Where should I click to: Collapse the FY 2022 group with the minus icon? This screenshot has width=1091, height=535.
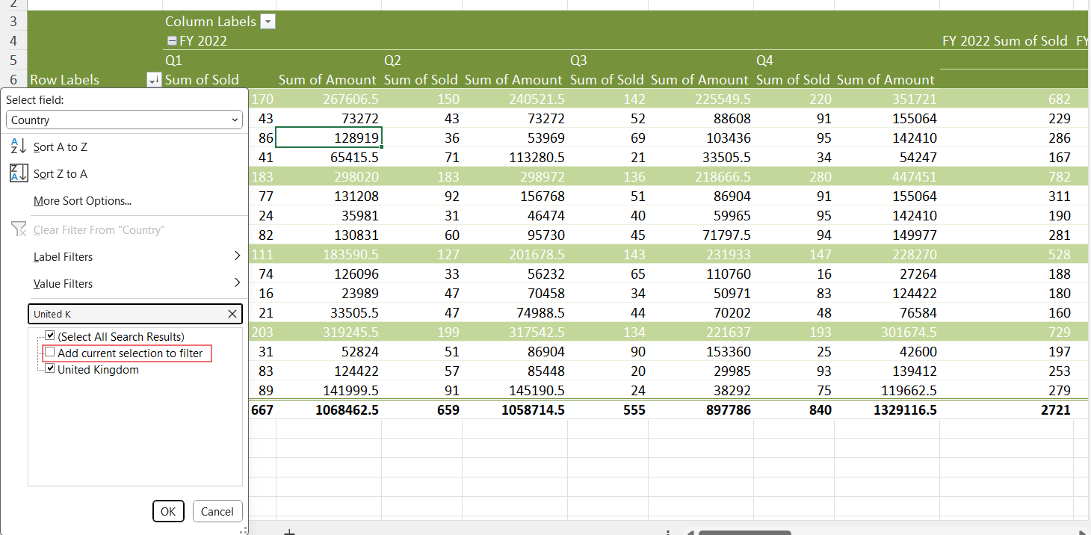tap(172, 41)
